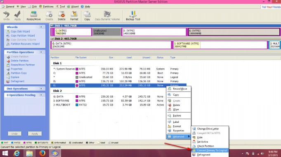The image size is (281, 157).
Task: Select E: (NTFS) block in disk map
Action: pyautogui.click(x=234, y=32)
